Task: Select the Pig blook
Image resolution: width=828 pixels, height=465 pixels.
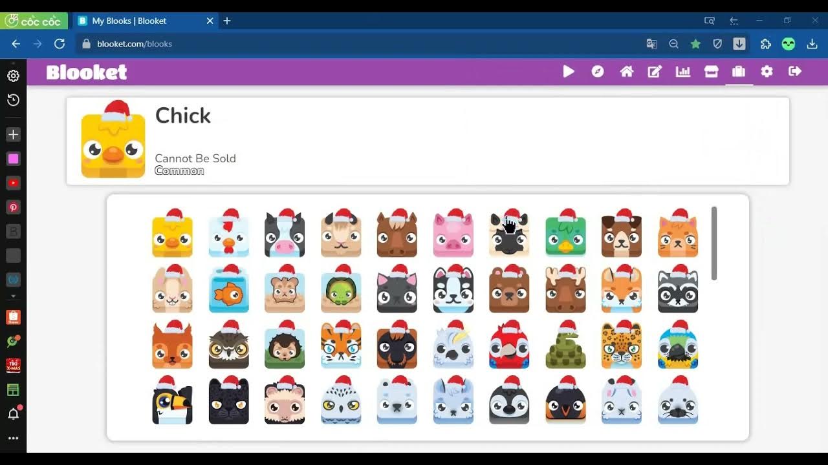Action: (x=453, y=232)
